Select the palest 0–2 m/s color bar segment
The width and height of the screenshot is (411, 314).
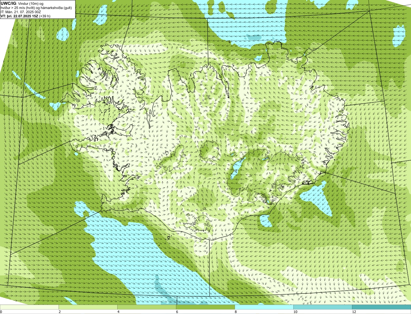[x=30, y=307]
